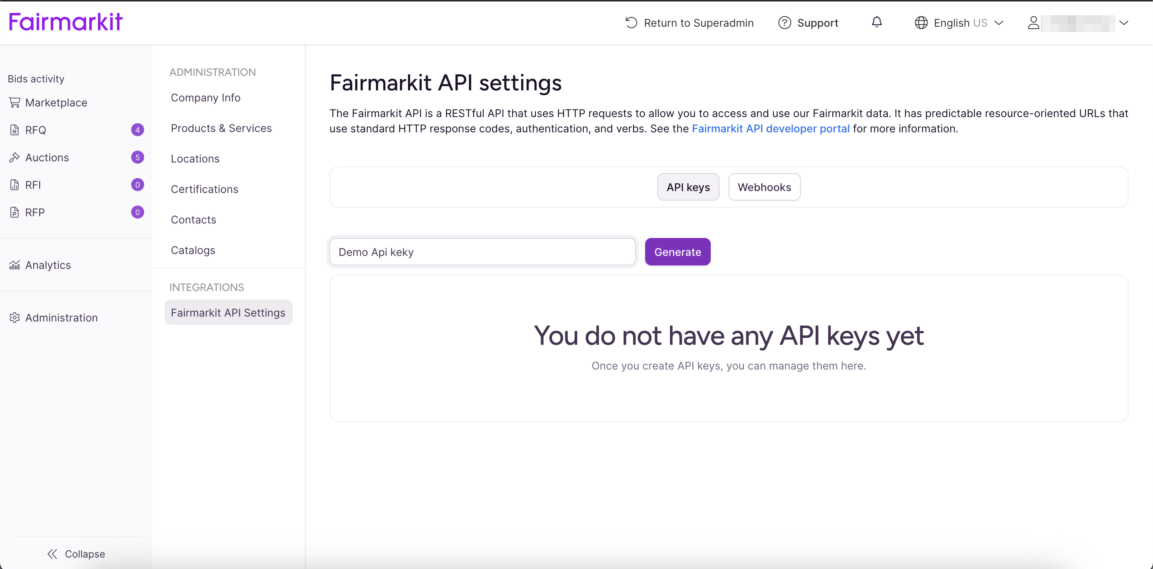Go to RFP in sidebar
1153x569 pixels.
click(x=35, y=212)
